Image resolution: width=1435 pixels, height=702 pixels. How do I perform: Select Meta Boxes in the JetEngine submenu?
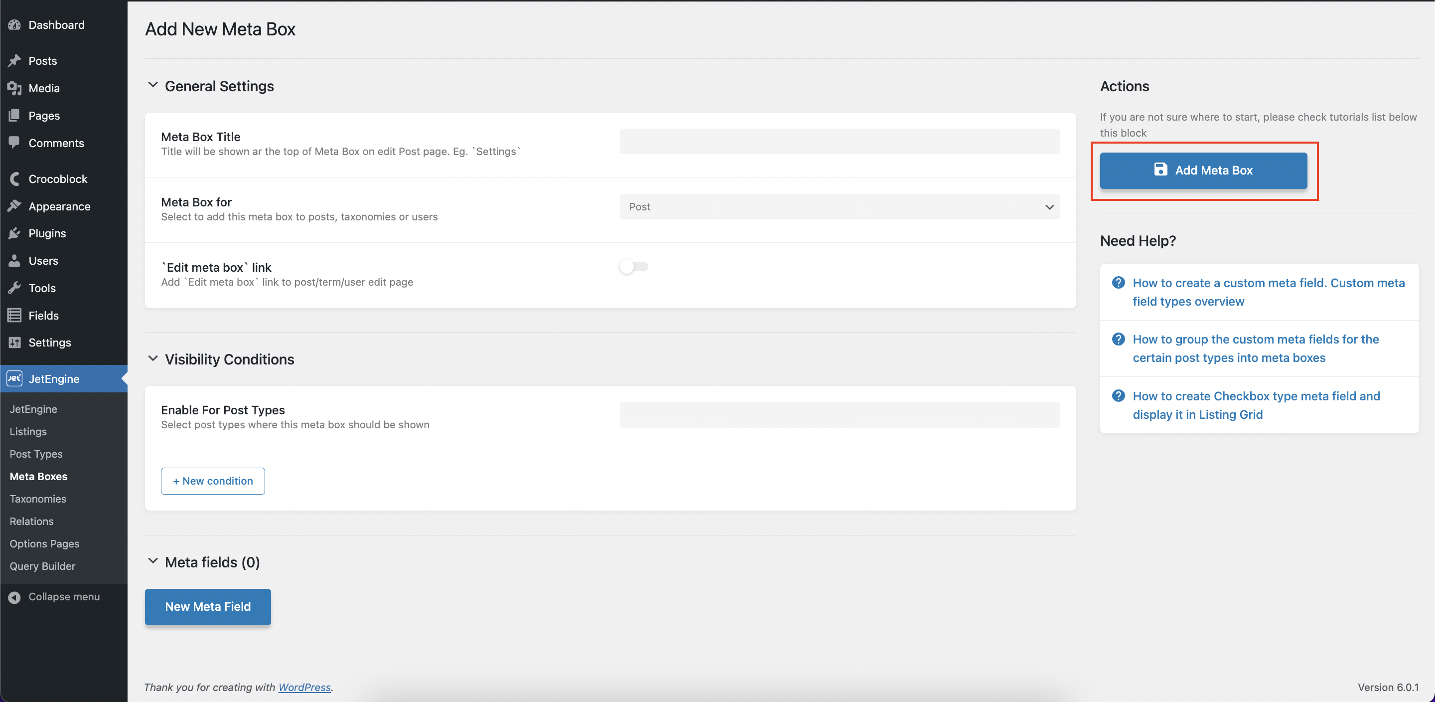[x=38, y=476]
